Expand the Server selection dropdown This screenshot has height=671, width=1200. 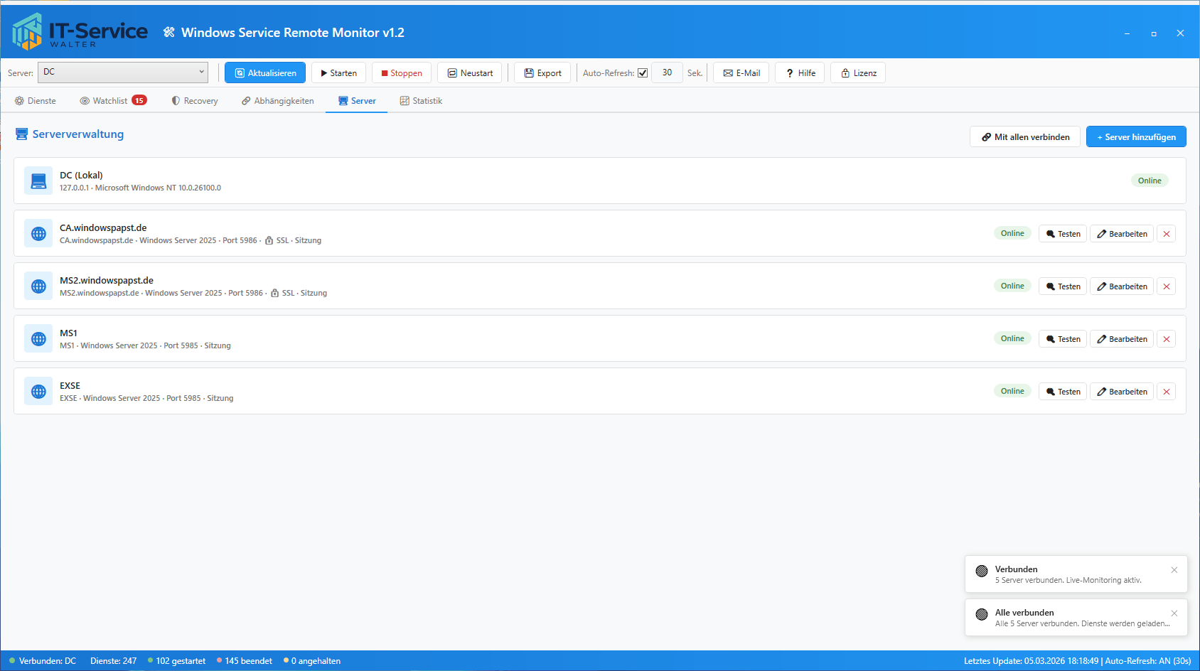201,72
